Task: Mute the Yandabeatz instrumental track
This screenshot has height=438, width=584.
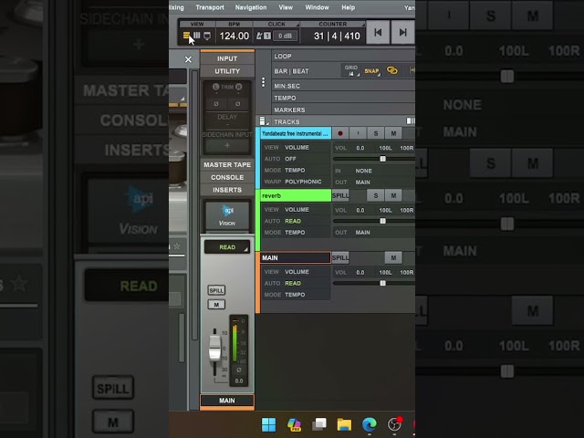Action: coord(393,133)
